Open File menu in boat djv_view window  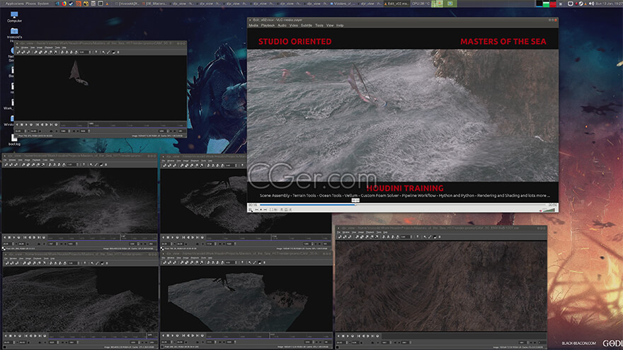pyautogui.click(x=18, y=47)
